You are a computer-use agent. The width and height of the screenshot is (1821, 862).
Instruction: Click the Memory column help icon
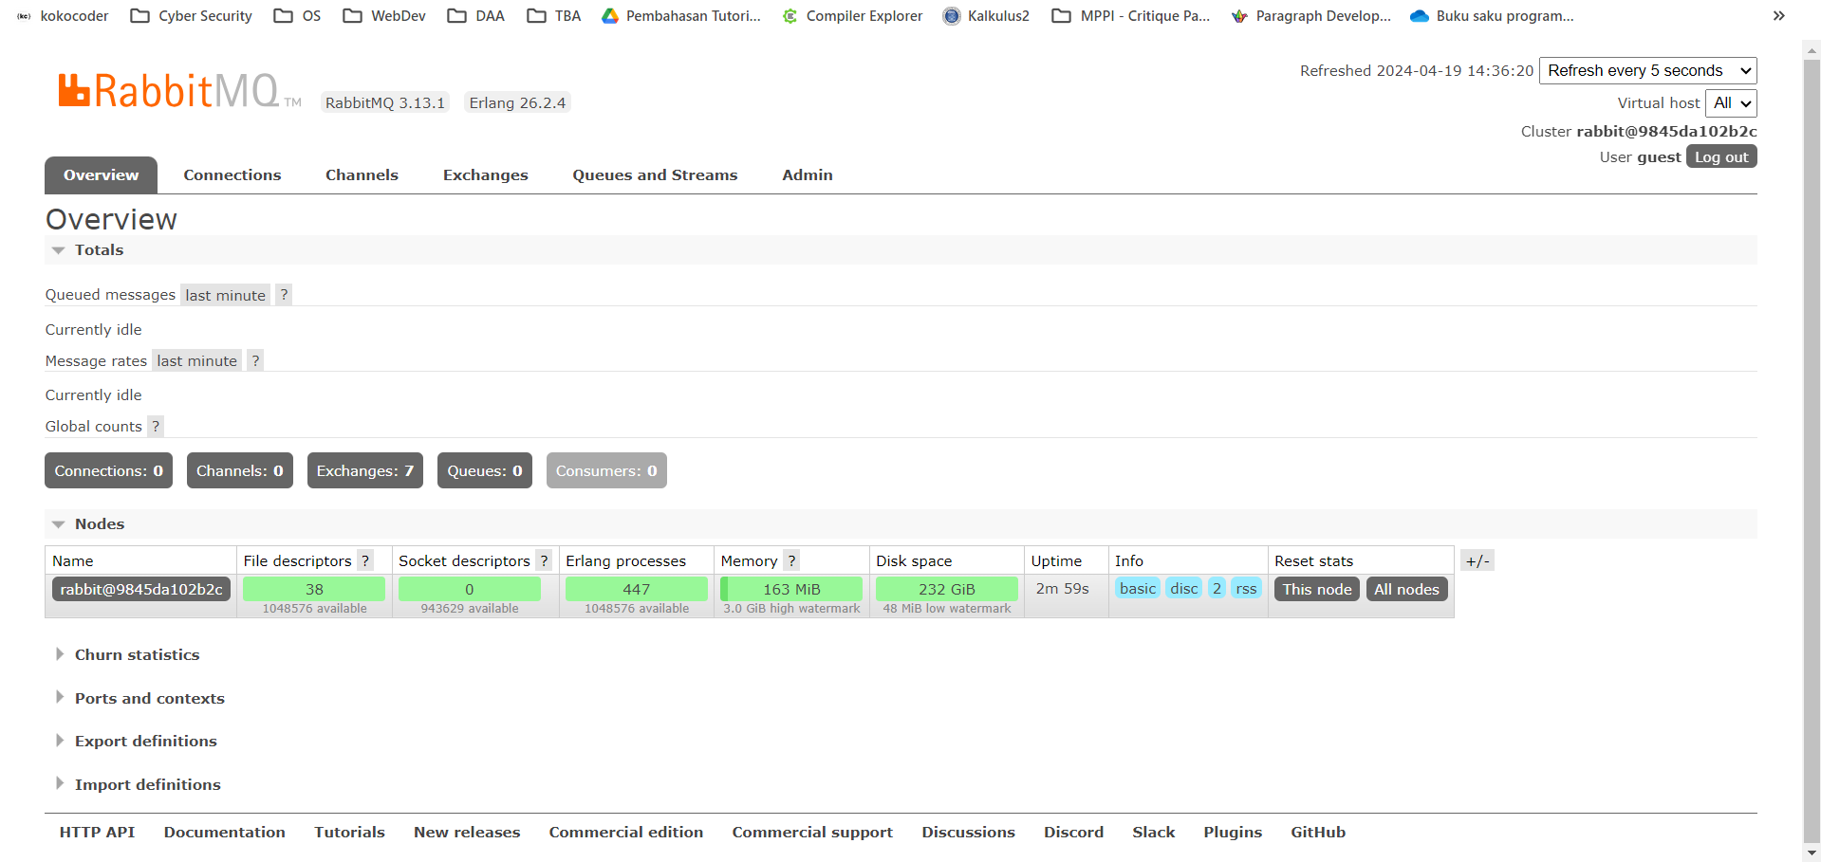[791, 560]
